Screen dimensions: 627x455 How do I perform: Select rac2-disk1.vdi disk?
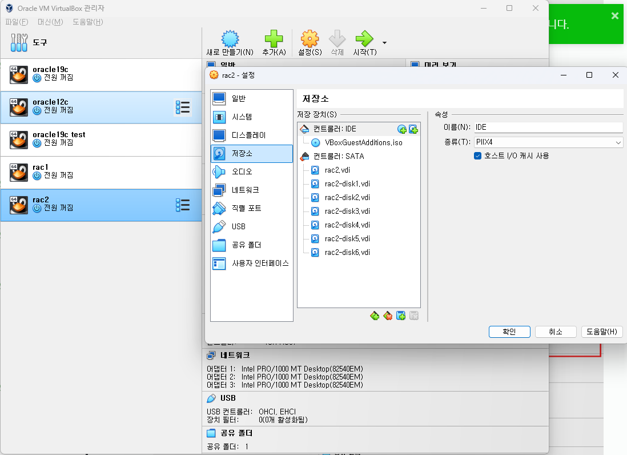[347, 183]
